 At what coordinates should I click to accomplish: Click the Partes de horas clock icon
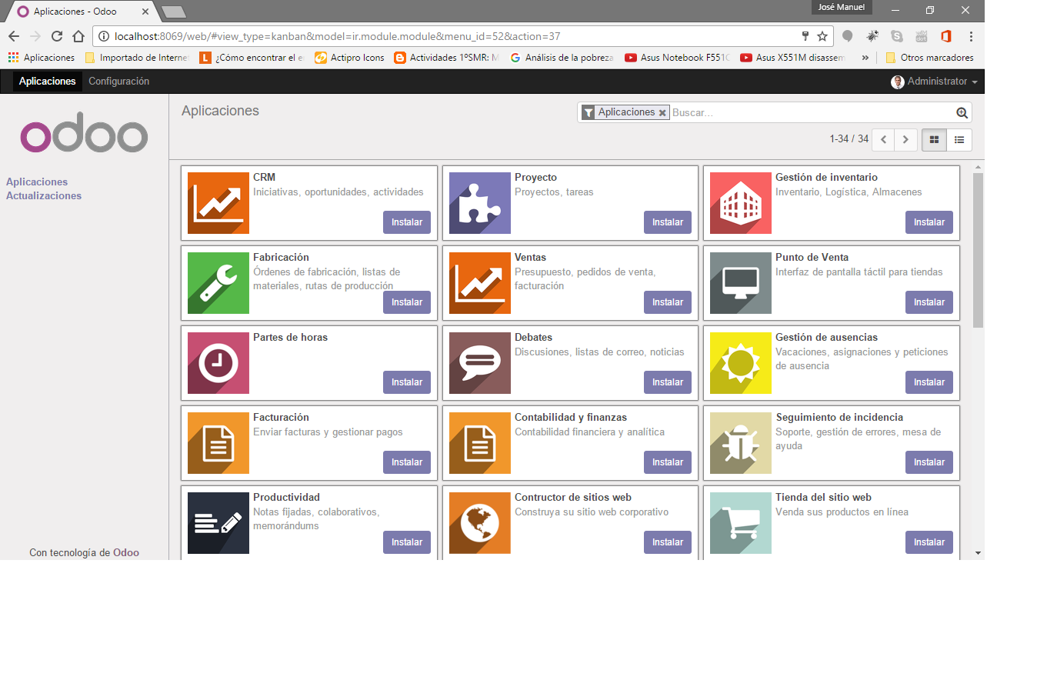[x=218, y=363]
